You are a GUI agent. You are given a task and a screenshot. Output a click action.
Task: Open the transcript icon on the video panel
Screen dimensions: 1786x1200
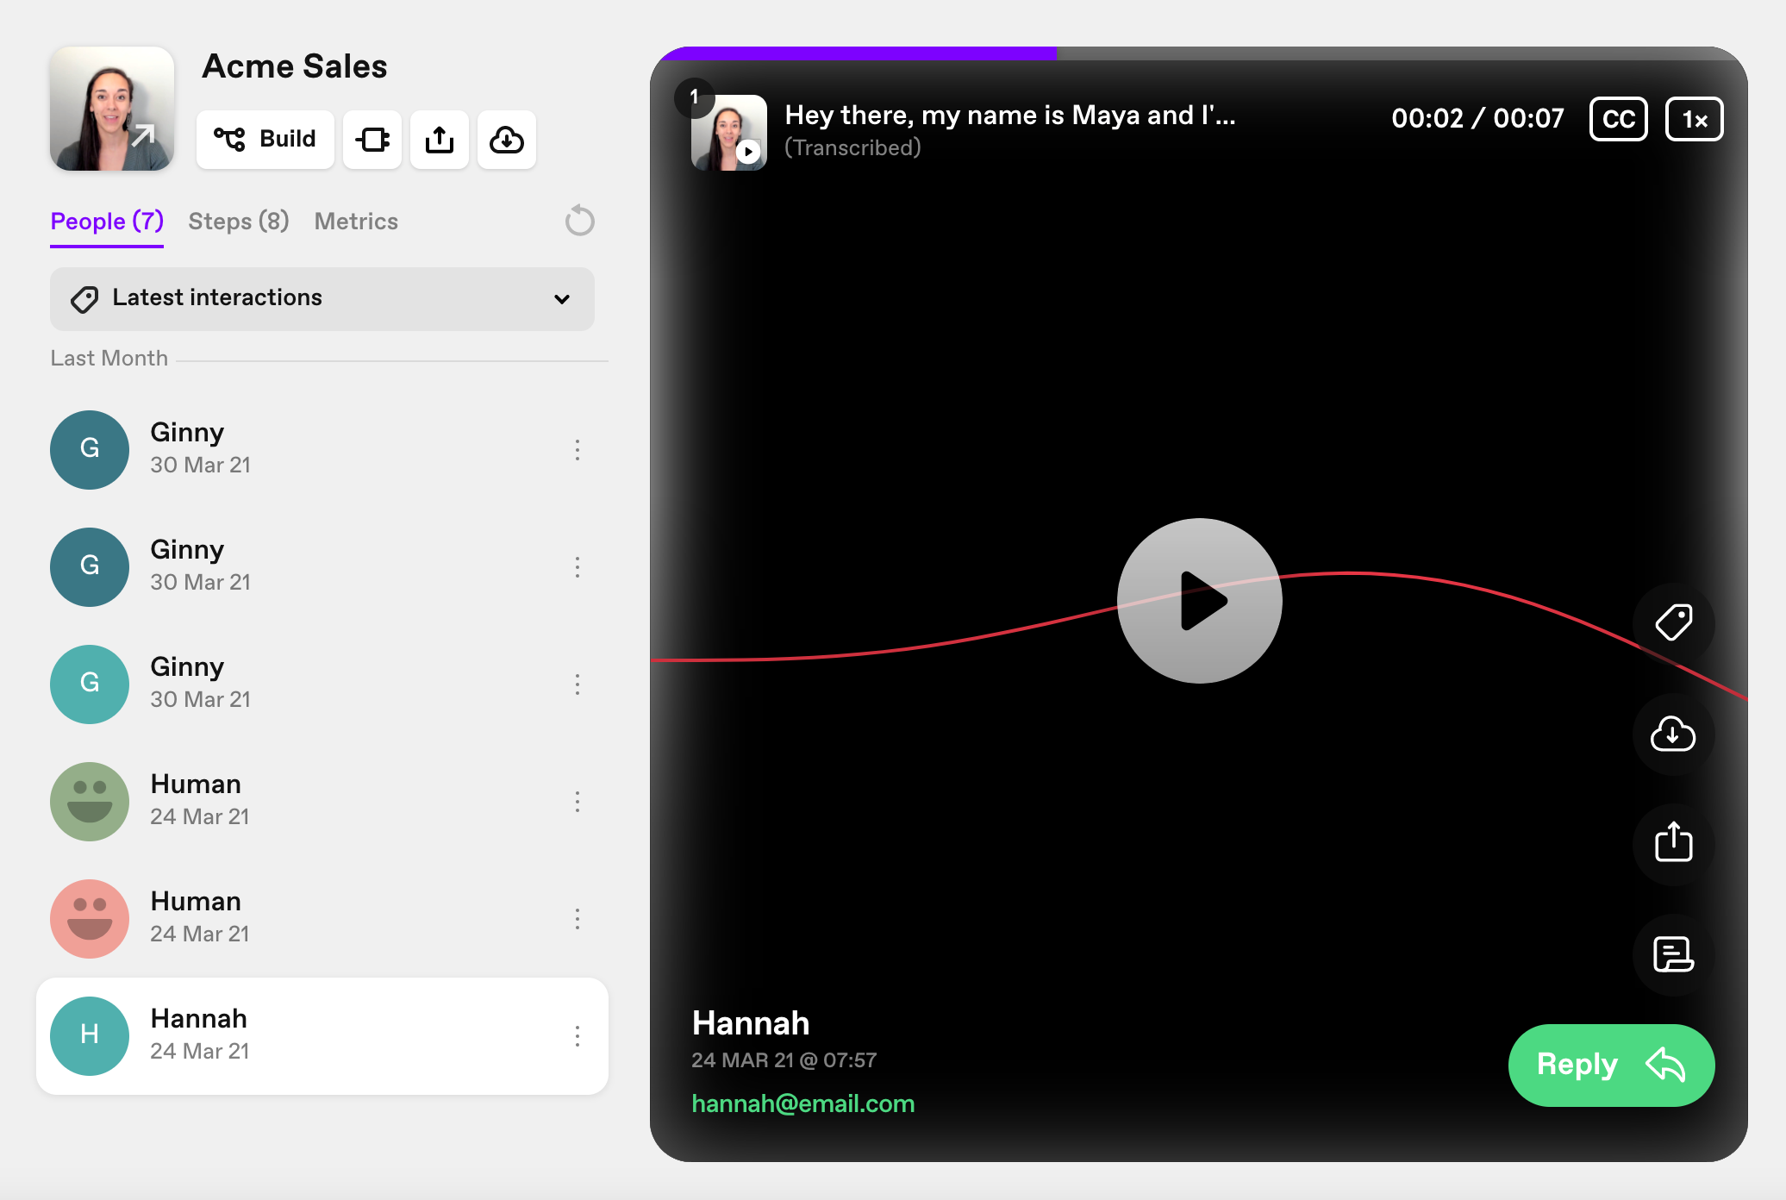pyautogui.click(x=1673, y=954)
